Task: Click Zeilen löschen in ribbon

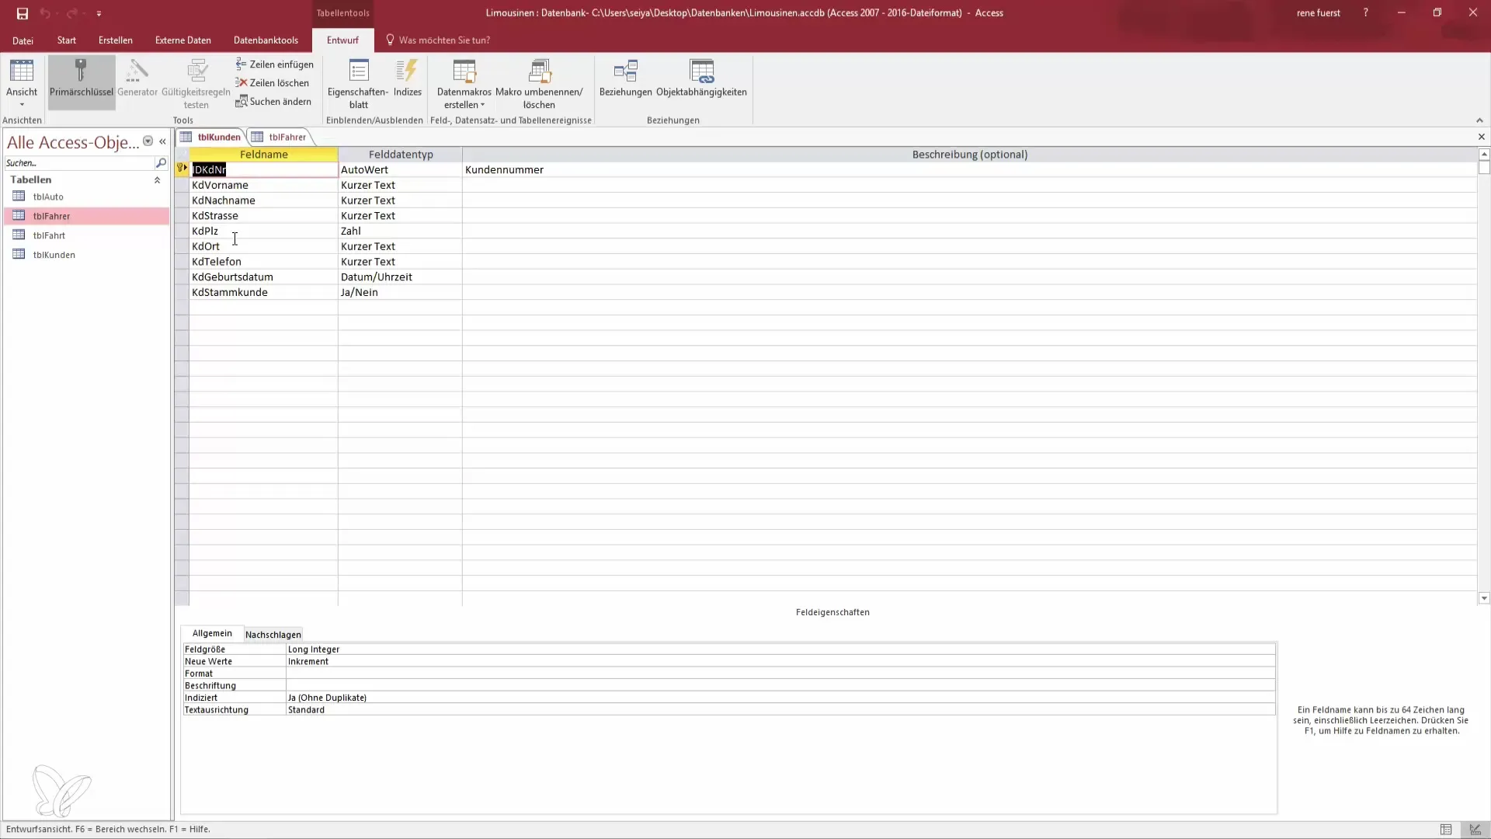Action: pos(273,83)
